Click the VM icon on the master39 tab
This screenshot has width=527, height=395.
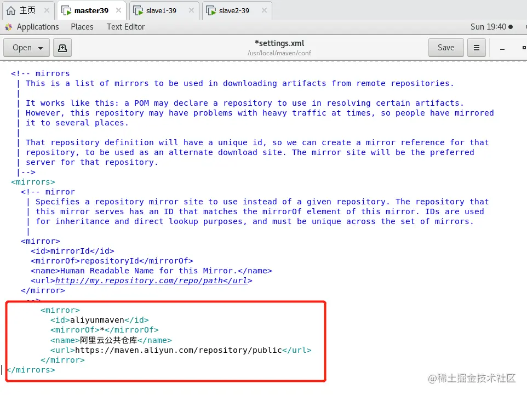pos(66,11)
